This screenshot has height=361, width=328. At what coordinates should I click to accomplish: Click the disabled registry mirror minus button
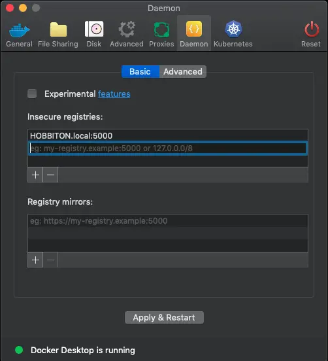tap(50, 260)
